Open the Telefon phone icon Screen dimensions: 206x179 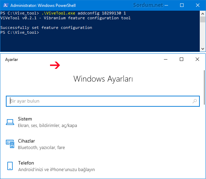coord(10,166)
